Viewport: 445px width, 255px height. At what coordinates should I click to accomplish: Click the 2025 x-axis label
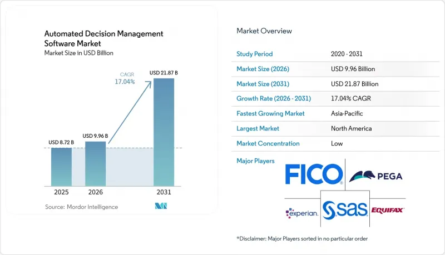tap(61, 192)
